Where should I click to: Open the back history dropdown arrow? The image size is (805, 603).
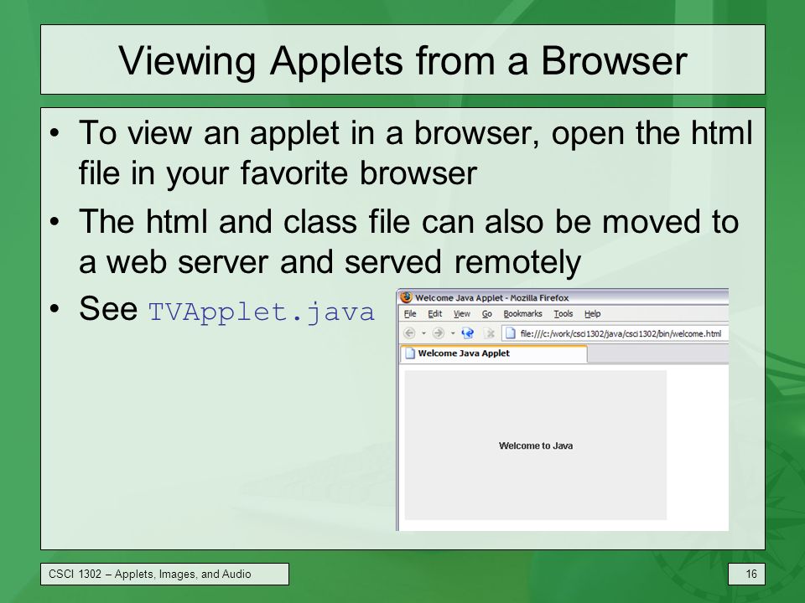click(423, 333)
